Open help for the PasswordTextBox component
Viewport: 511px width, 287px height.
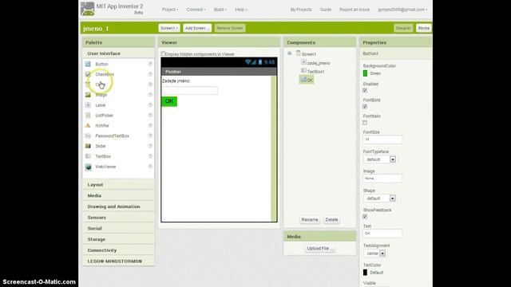click(150, 136)
